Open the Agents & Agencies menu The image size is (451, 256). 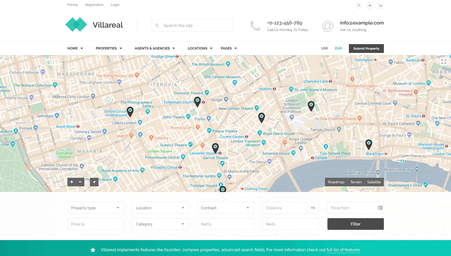(155, 48)
